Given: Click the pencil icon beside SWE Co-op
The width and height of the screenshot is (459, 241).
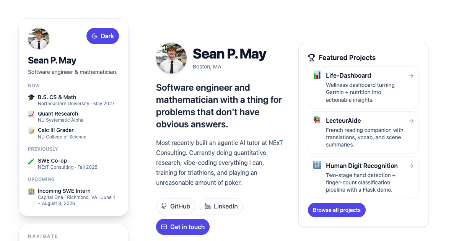Looking at the screenshot, I should point(31,161).
